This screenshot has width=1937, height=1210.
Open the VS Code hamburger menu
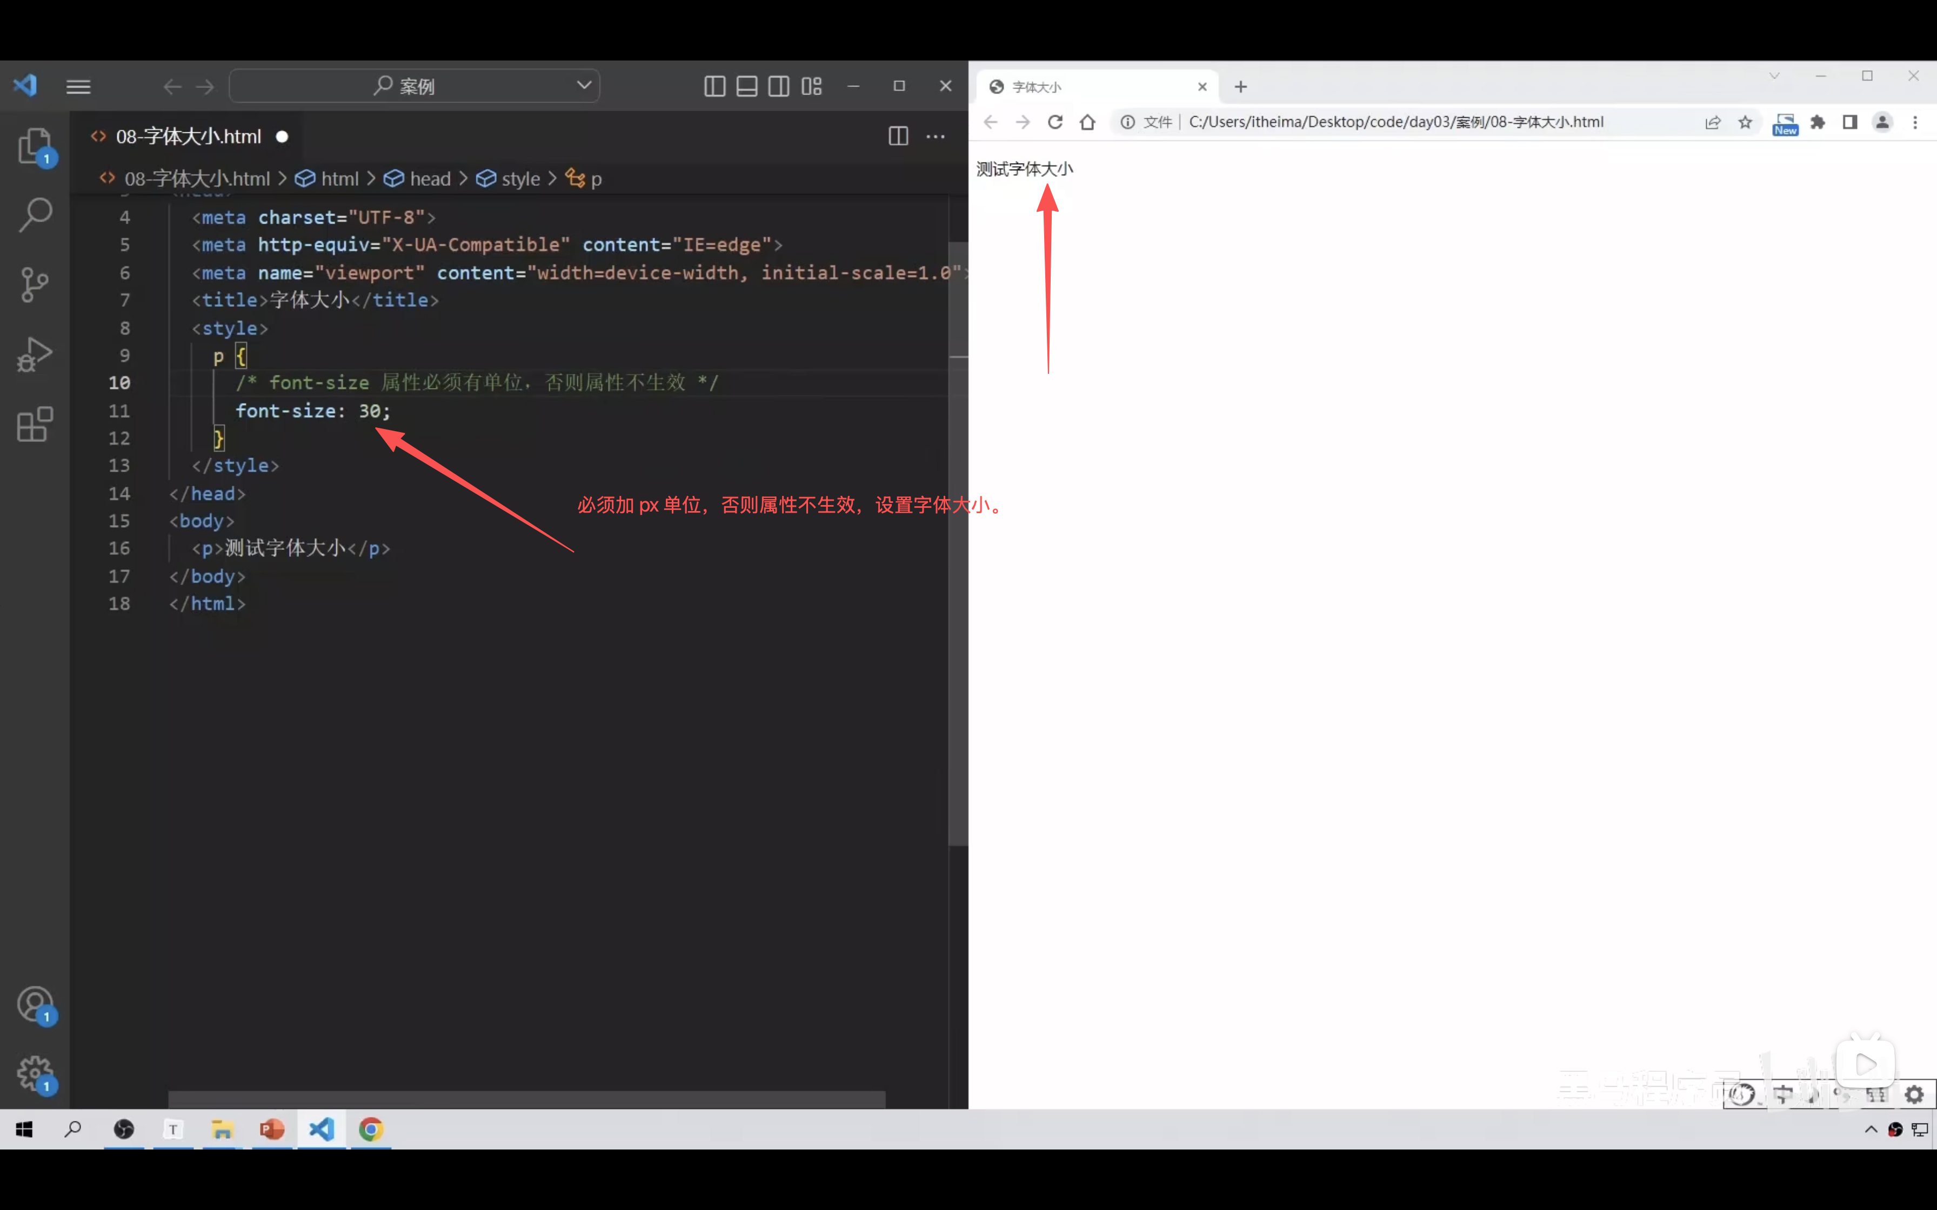tap(78, 86)
